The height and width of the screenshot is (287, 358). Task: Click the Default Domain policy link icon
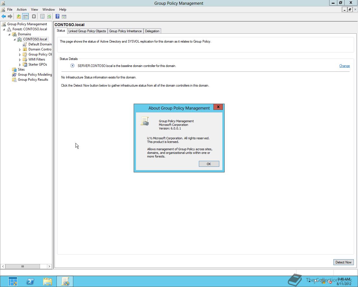(25, 44)
